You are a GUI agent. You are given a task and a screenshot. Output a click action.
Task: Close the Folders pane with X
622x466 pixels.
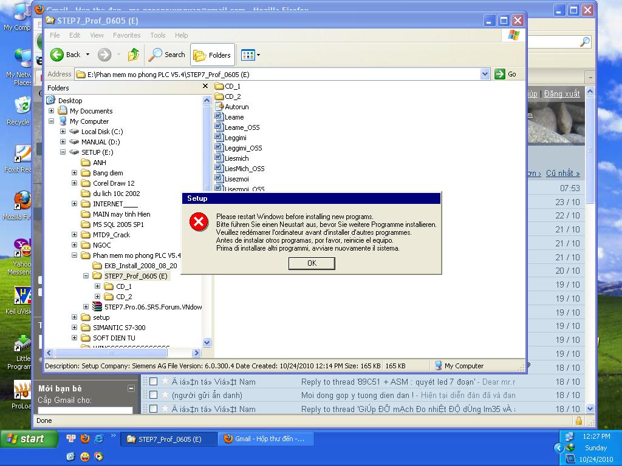click(x=205, y=86)
